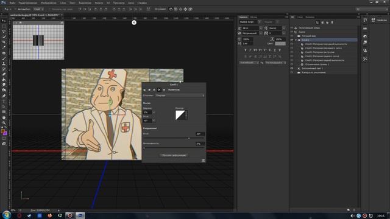Select the Lasso tool
Image resolution: width=390 pixels, height=219 pixels.
pos(4,32)
